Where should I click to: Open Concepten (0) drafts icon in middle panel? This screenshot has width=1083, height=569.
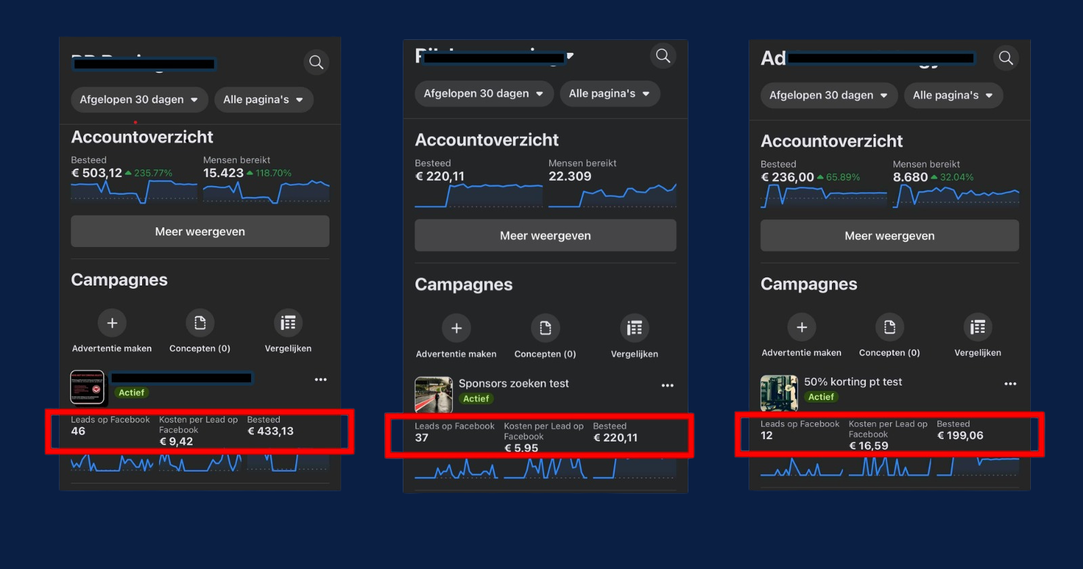click(545, 328)
